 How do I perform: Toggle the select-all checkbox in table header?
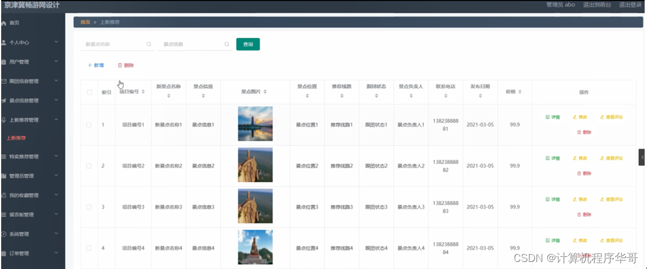(x=89, y=92)
